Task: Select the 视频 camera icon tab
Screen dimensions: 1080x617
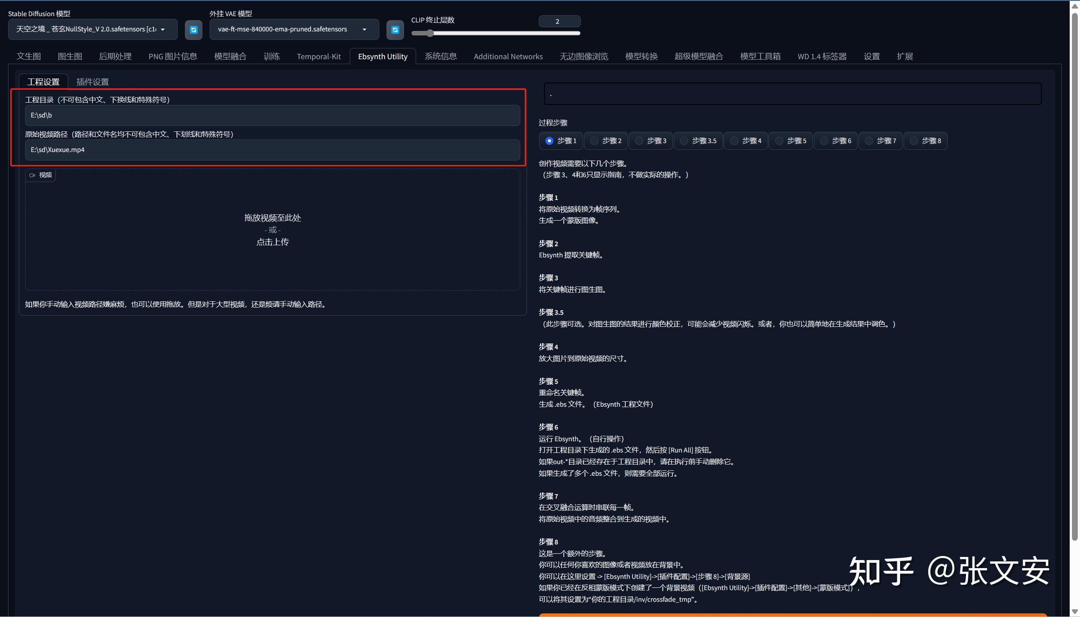Action: point(40,175)
